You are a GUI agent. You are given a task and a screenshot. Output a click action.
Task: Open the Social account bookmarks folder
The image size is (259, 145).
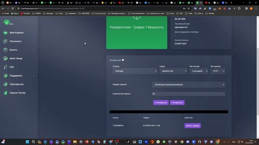pos(99,13)
